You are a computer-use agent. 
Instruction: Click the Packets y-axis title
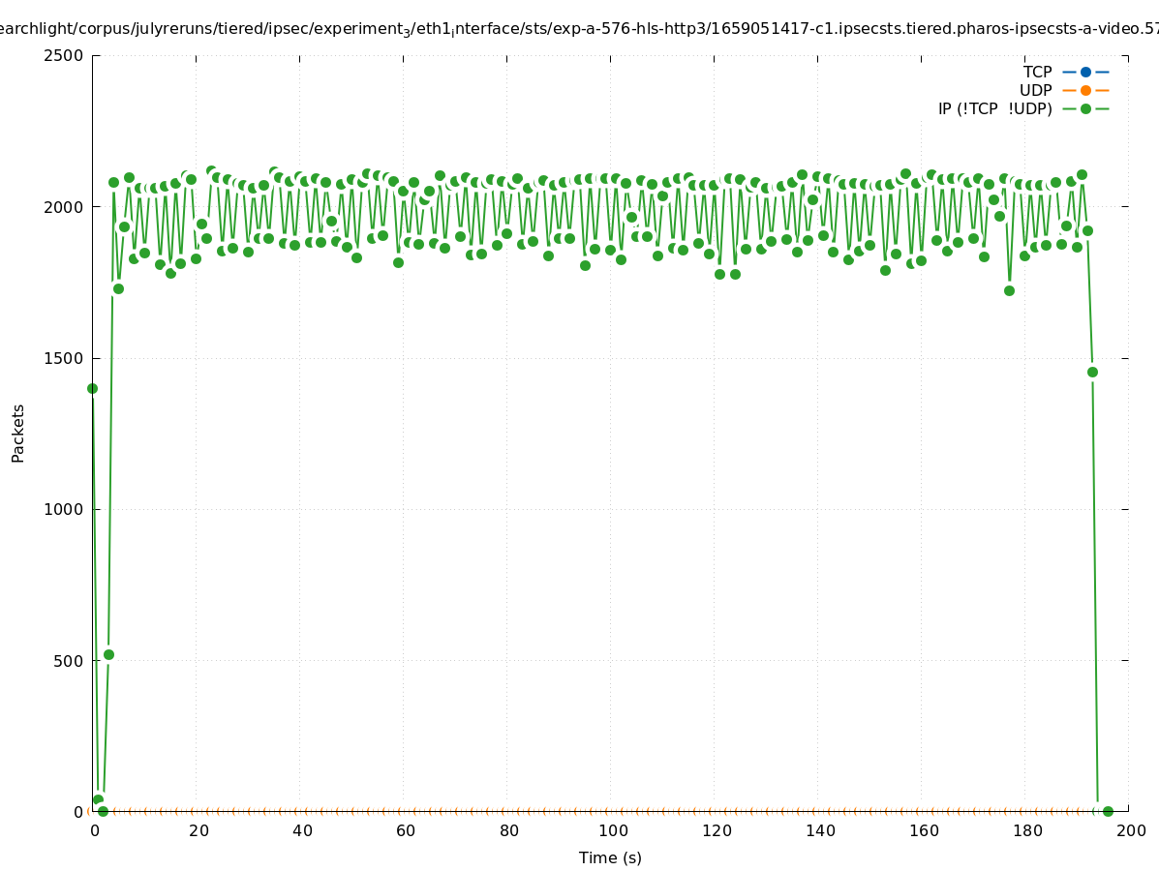pyautogui.click(x=18, y=434)
